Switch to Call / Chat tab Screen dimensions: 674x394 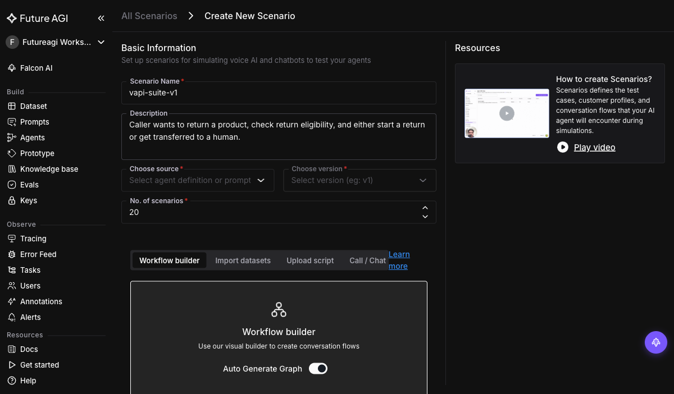click(367, 260)
